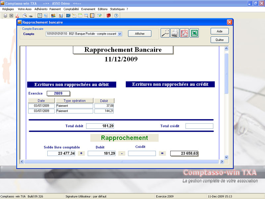Export reconciliation to PDF

(185, 33)
